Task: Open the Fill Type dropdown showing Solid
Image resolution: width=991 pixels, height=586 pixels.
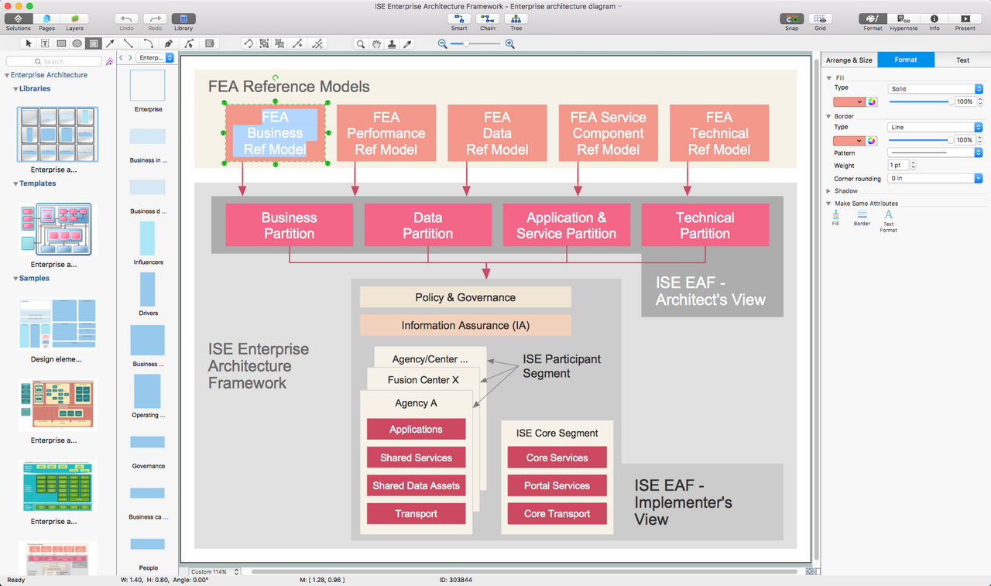Action: coord(934,88)
